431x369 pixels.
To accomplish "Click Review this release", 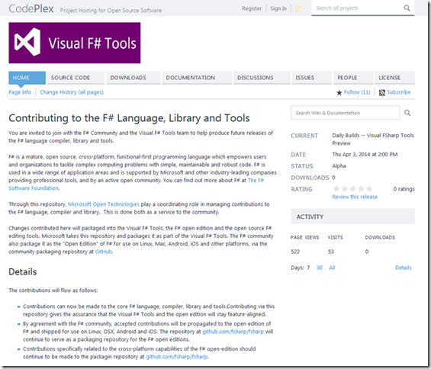I will (355, 197).
